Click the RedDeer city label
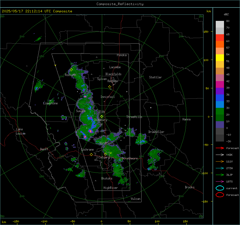The width and height of the screenshot is (240, 225). pos(113,81)
